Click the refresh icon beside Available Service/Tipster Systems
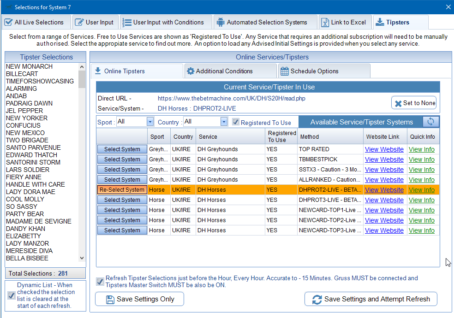The height and width of the screenshot is (318, 454). pos(430,122)
